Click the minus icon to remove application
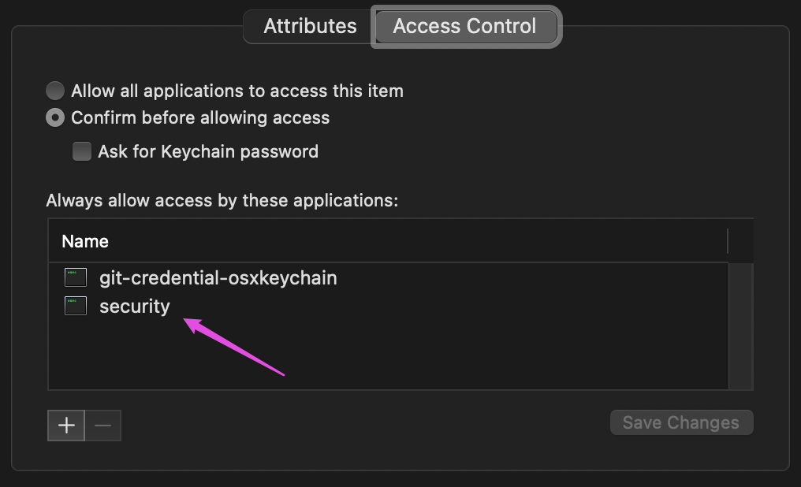Image resolution: width=801 pixels, height=487 pixels. [x=103, y=426]
